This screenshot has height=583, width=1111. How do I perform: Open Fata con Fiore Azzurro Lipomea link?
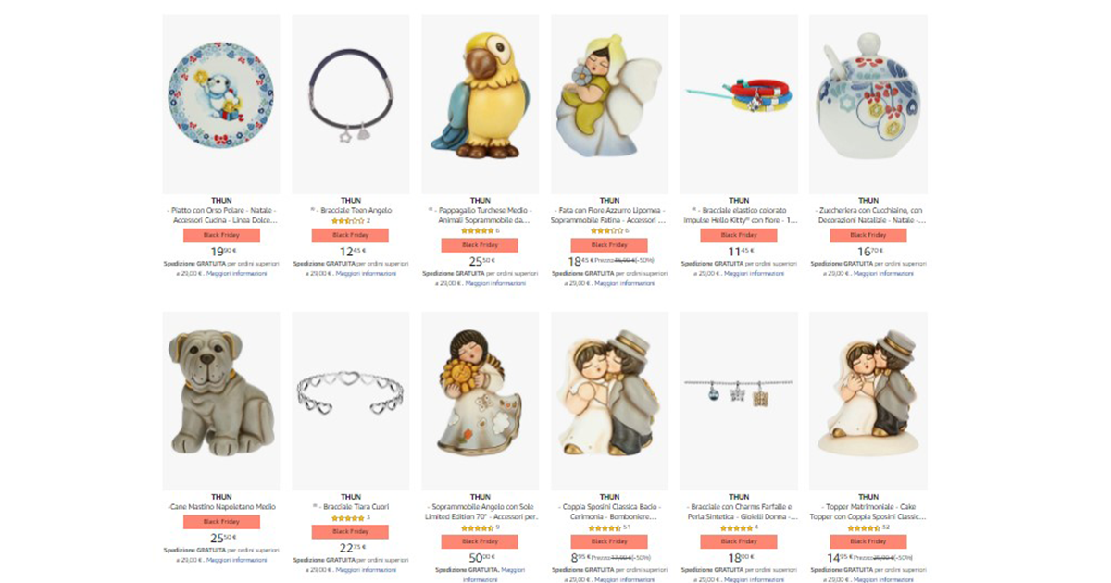[x=609, y=216]
